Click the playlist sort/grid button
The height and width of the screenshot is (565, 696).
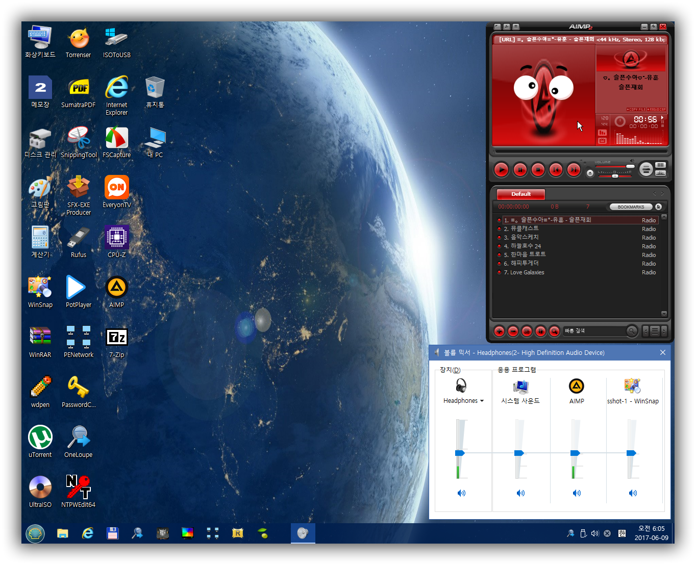click(x=527, y=331)
